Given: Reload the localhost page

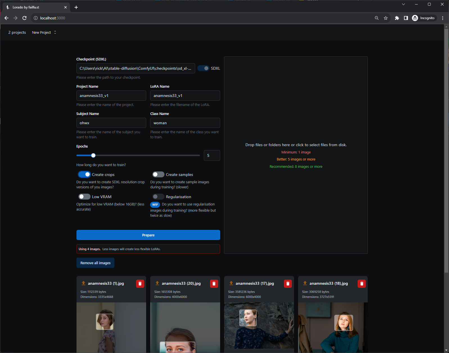Looking at the screenshot, I should click(24, 18).
